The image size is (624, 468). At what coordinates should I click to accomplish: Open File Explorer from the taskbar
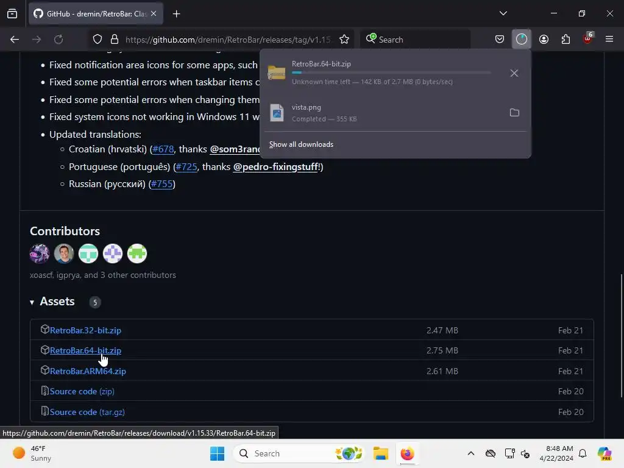[x=380, y=453]
